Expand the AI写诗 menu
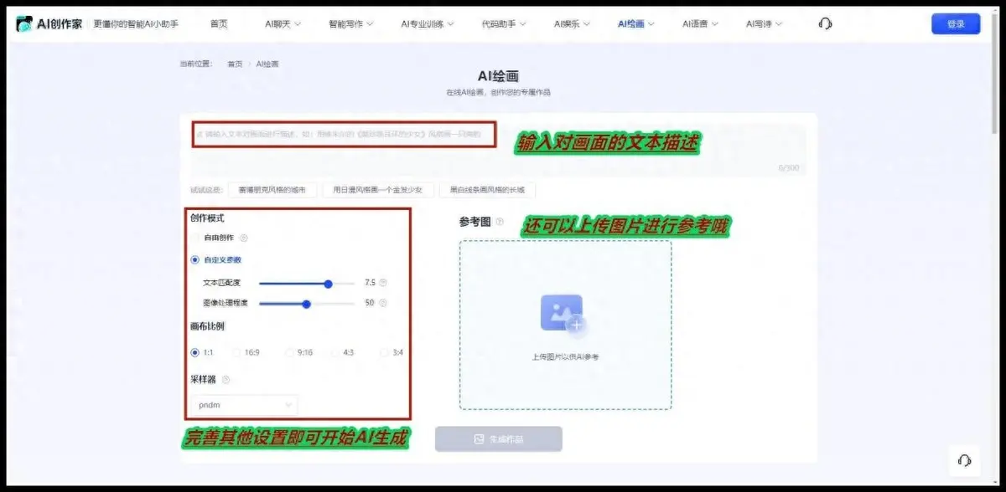This screenshot has width=1006, height=492. pos(765,24)
